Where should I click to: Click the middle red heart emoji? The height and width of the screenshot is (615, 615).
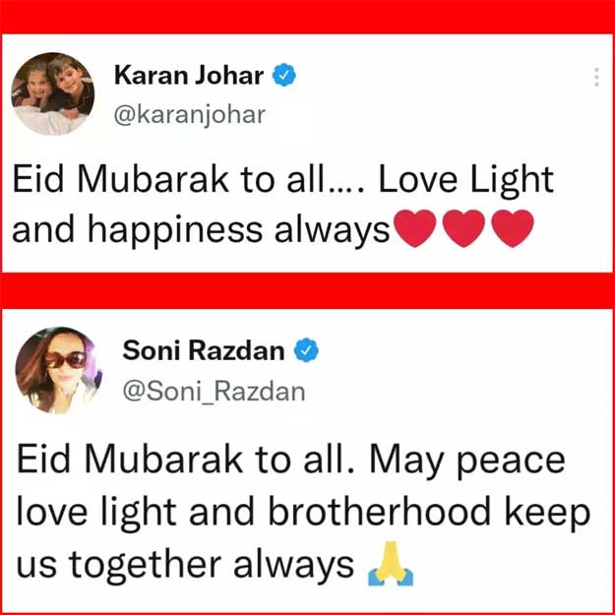point(464,228)
